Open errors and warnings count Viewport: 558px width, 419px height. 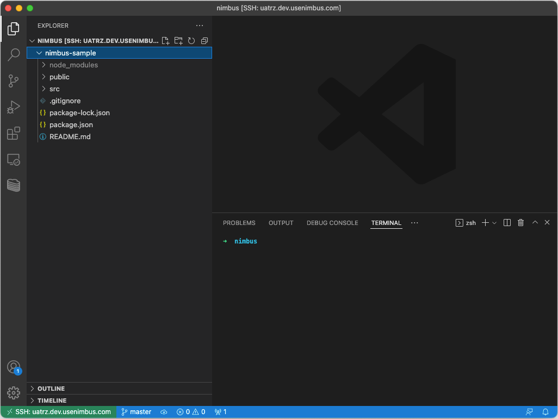pyautogui.click(x=191, y=412)
